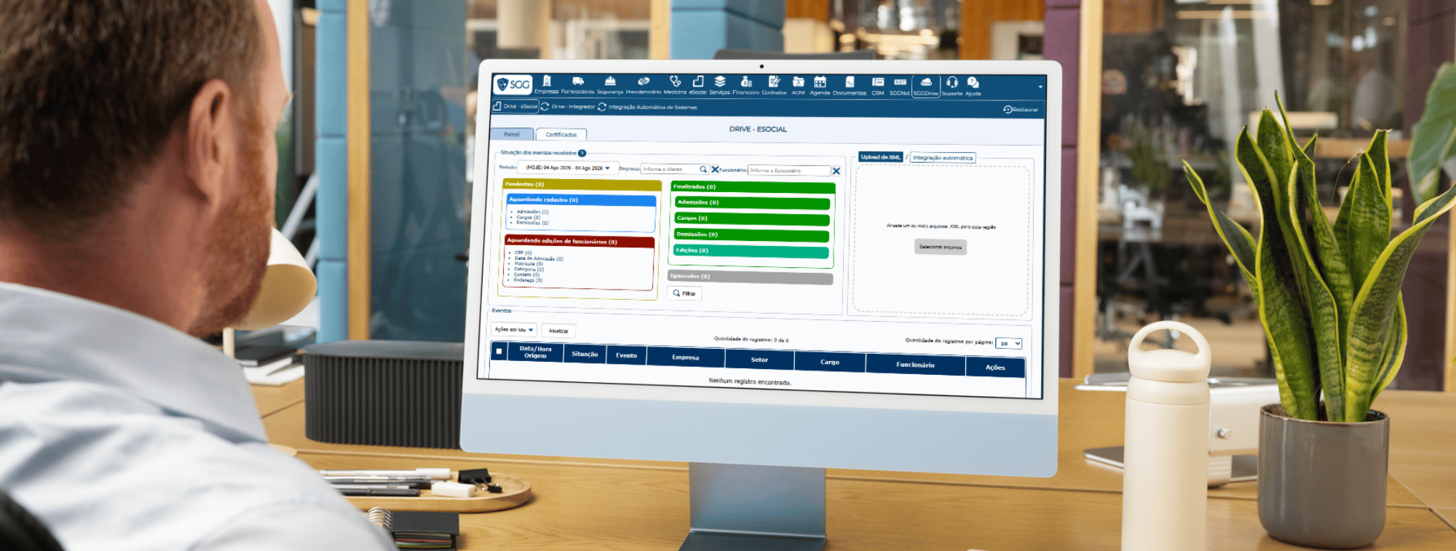
Task: Click the Setor column header
Action: tap(759, 360)
